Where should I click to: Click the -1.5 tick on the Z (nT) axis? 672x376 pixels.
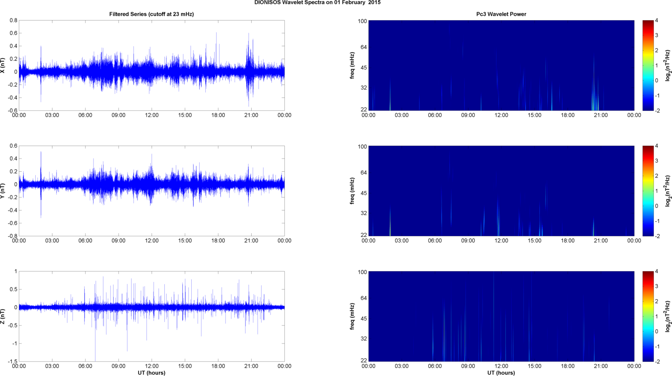(12, 361)
